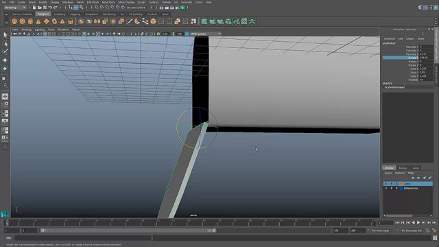The height and width of the screenshot is (247, 439).
Task: Click the Open Scene folder icon
Action: tap(40, 8)
